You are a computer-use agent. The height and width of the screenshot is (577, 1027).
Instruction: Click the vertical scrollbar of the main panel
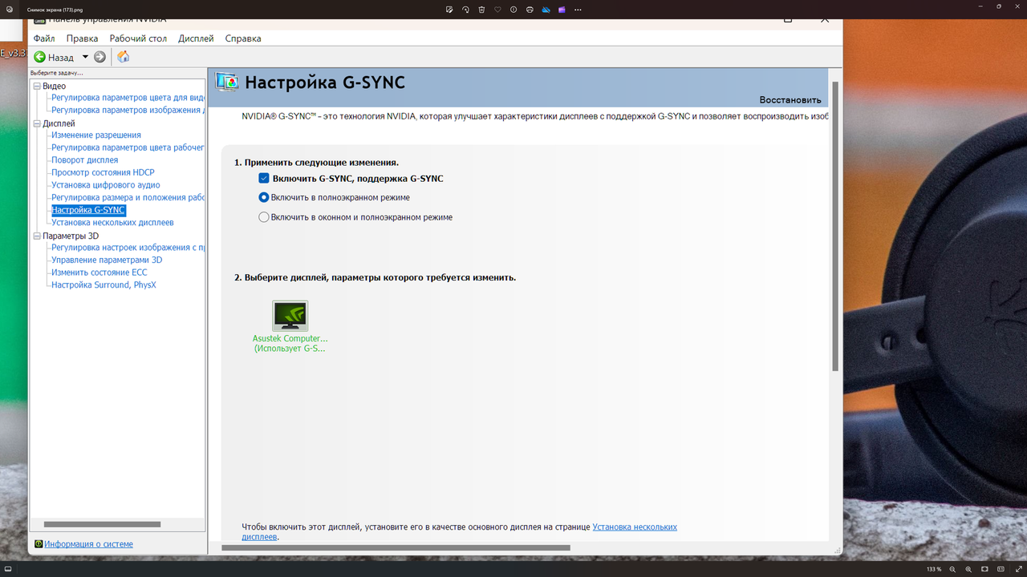[x=835, y=226]
